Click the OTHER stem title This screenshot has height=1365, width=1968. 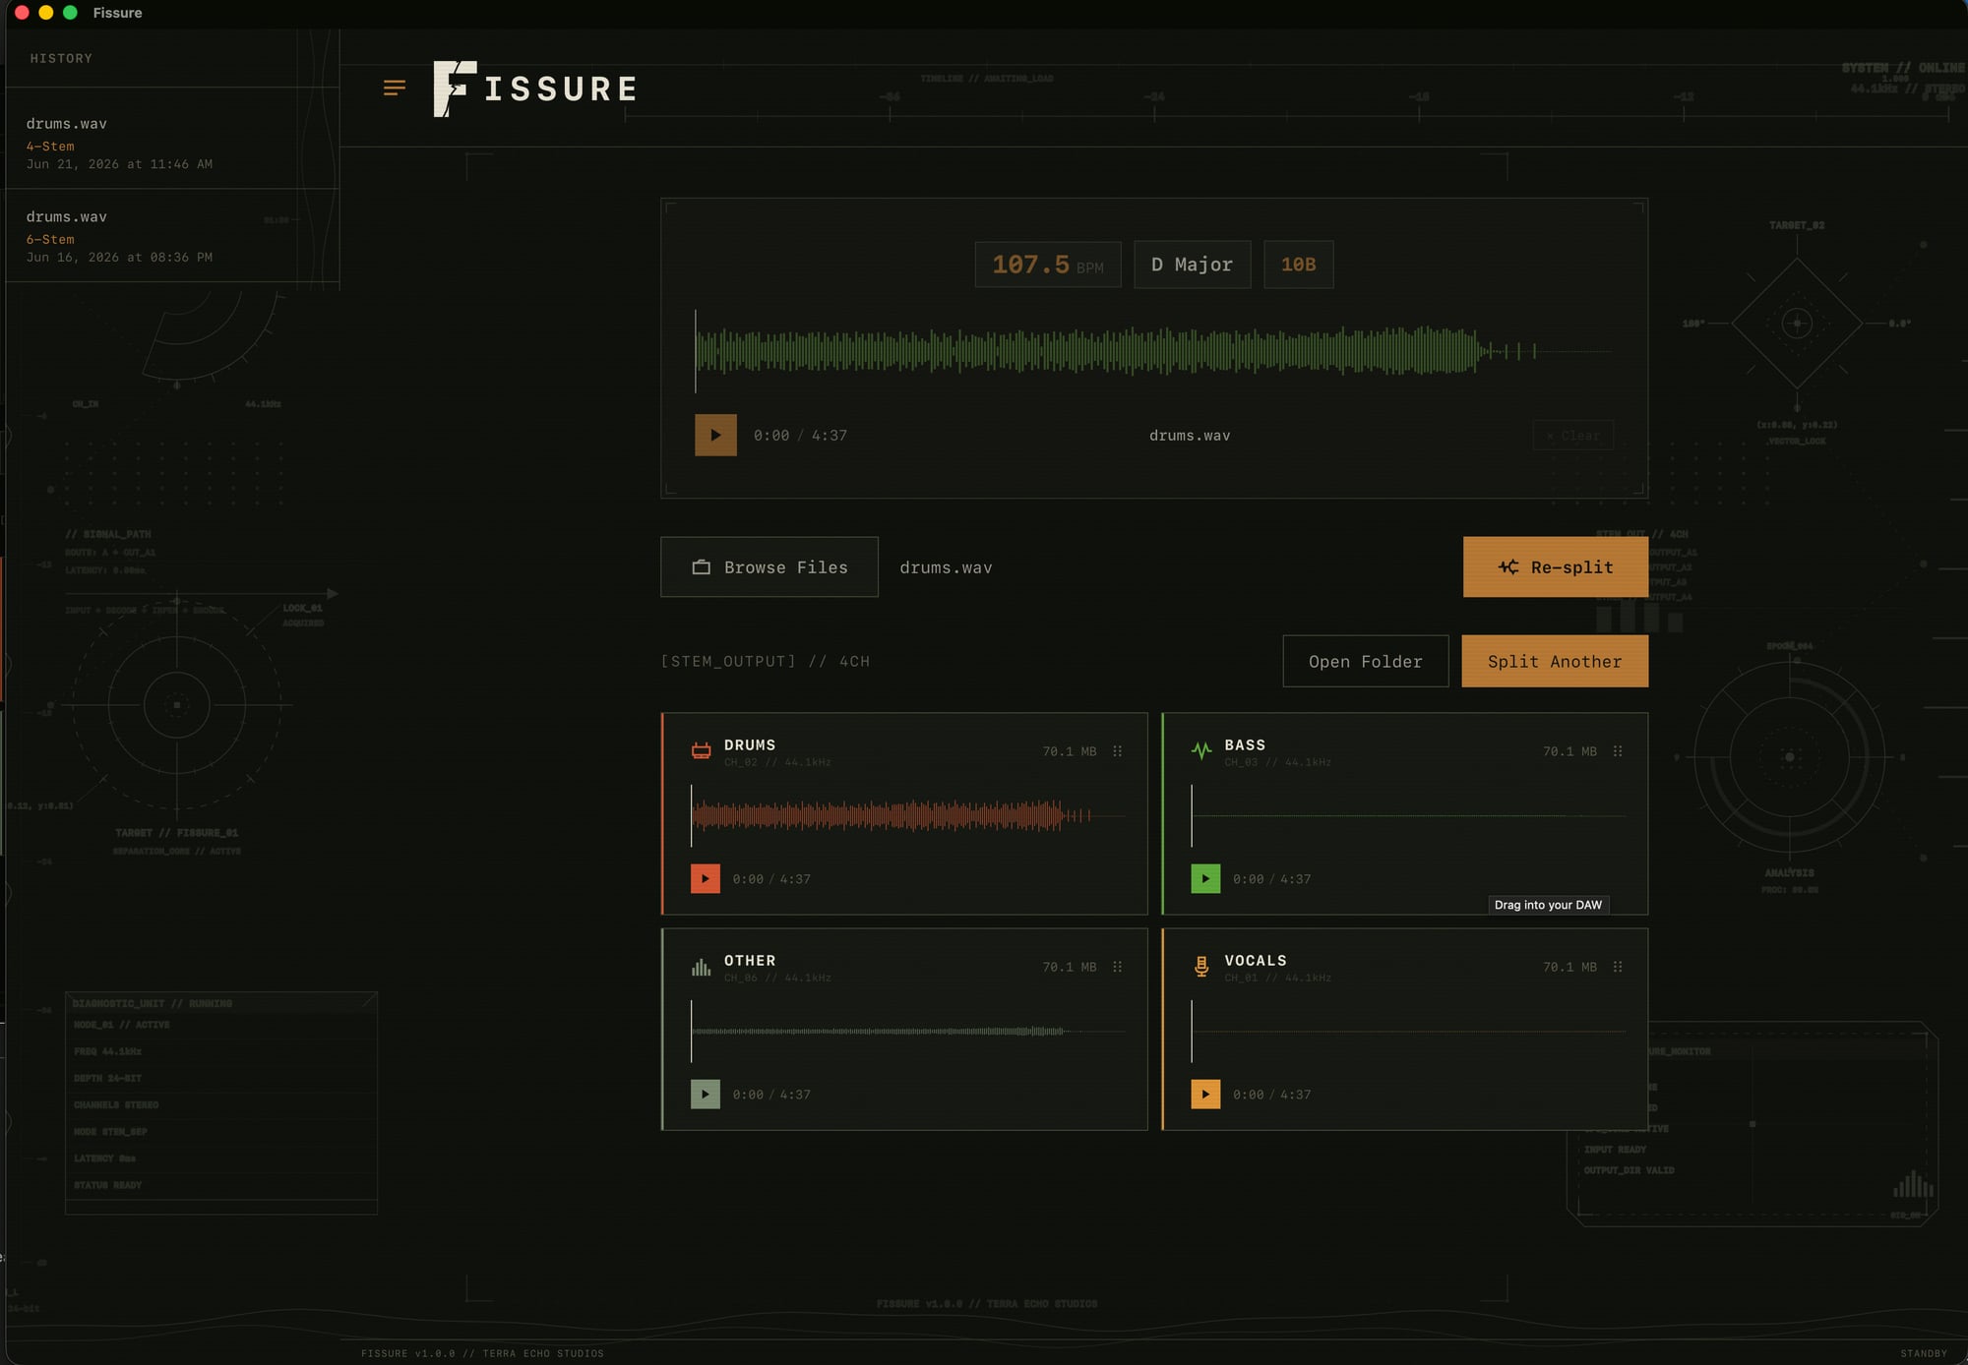(x=750, y=961)
